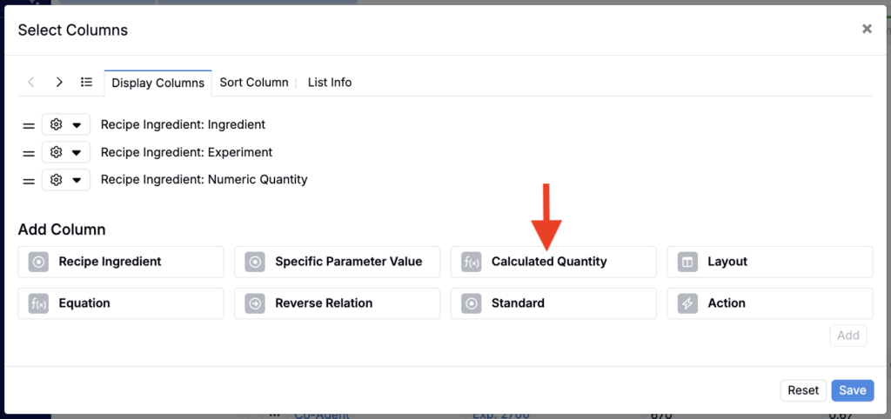891x419 pixels.
Task: Choose the Equation column option
Action: coord(120,303)
